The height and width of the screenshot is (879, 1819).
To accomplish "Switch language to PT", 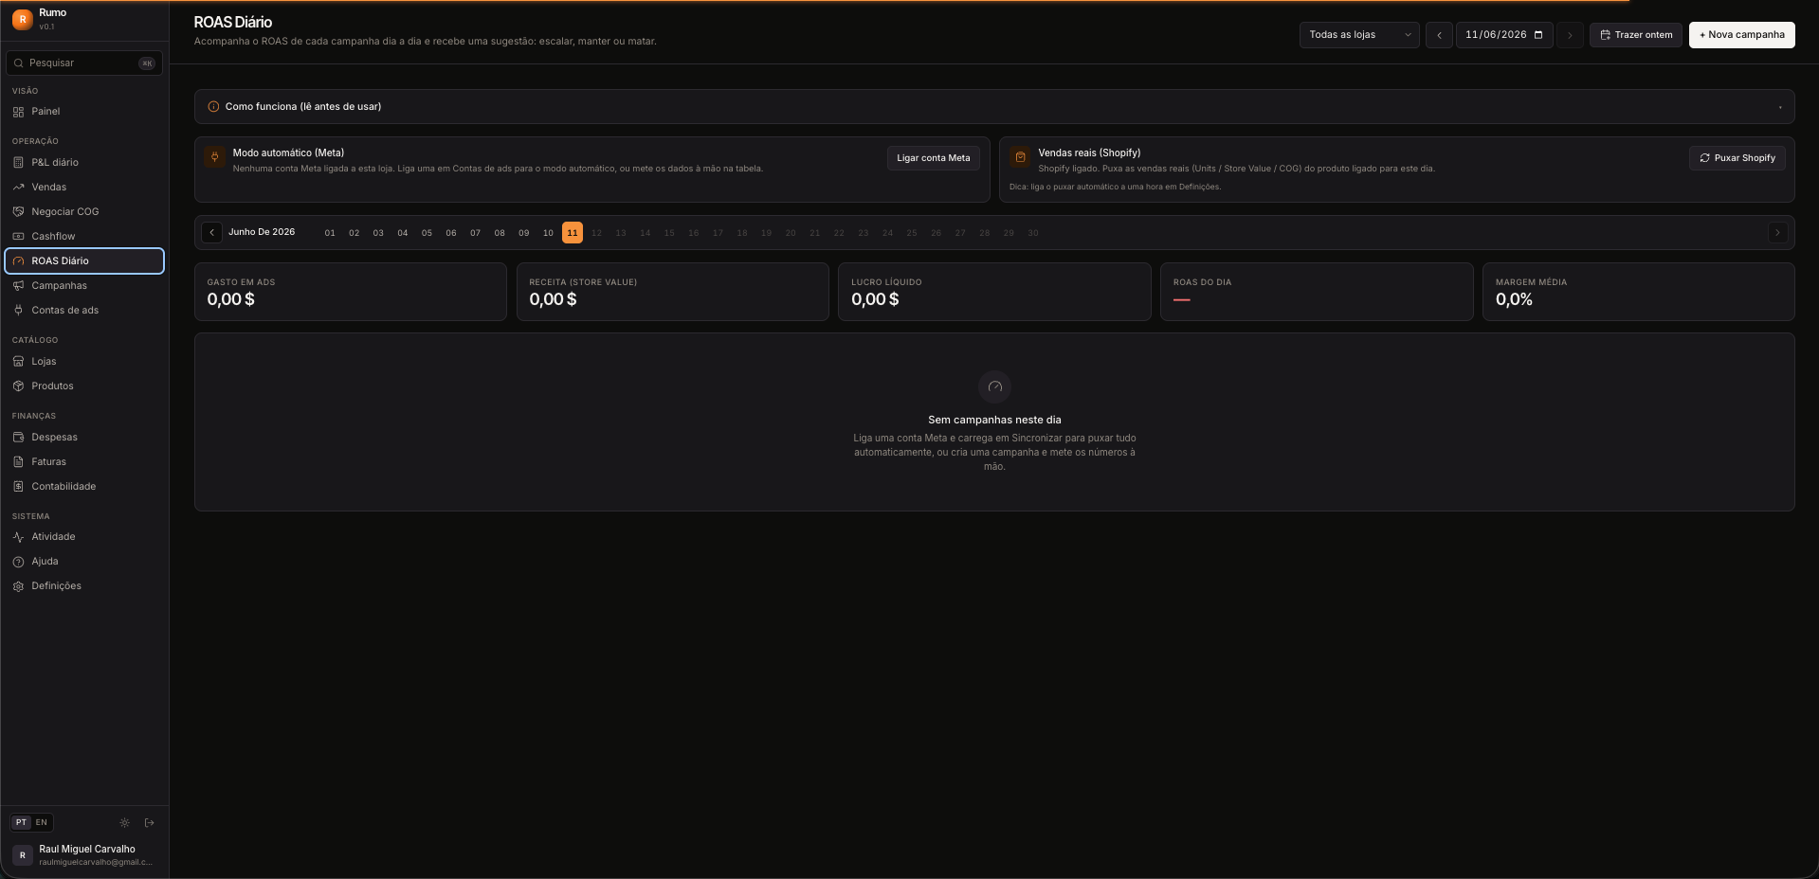I will click(21, 823).
